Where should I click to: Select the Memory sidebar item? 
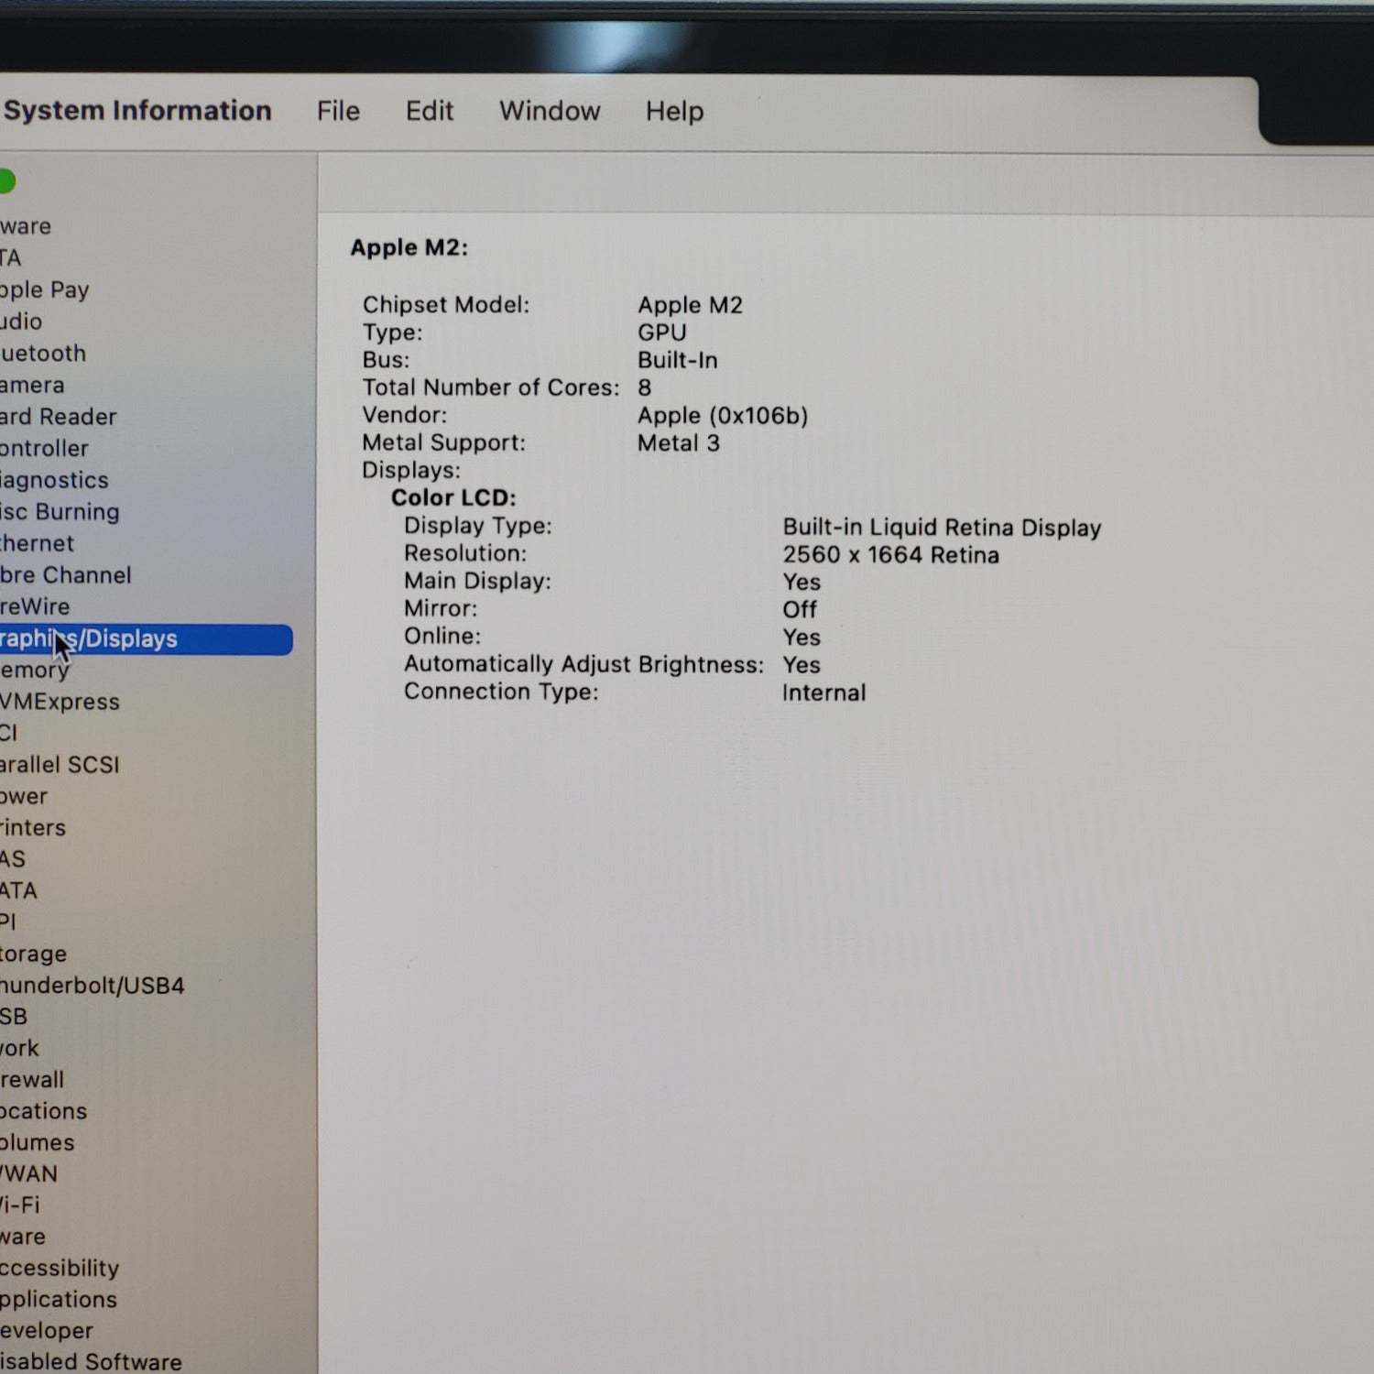[35, 671]
